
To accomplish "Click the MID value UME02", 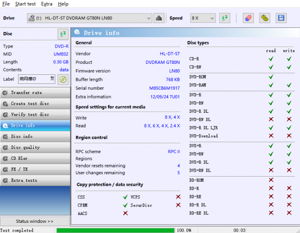I will [61, 54].
